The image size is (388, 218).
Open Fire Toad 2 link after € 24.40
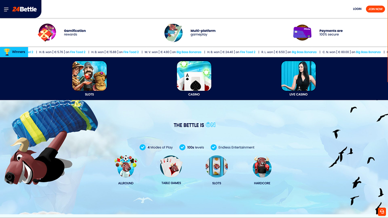[x=248, y=52]
